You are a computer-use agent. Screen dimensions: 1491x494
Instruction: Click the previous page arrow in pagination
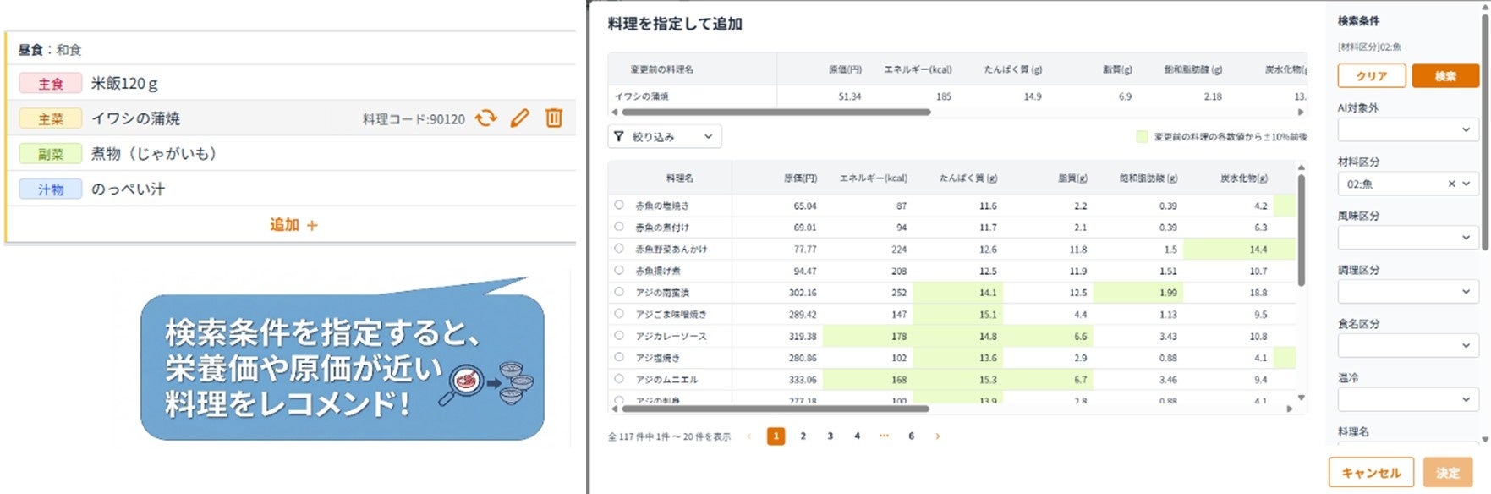(x=748, y=436)
